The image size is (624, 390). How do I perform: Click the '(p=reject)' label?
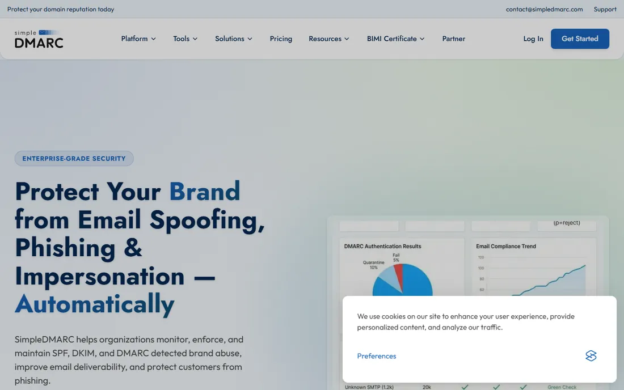567,223
